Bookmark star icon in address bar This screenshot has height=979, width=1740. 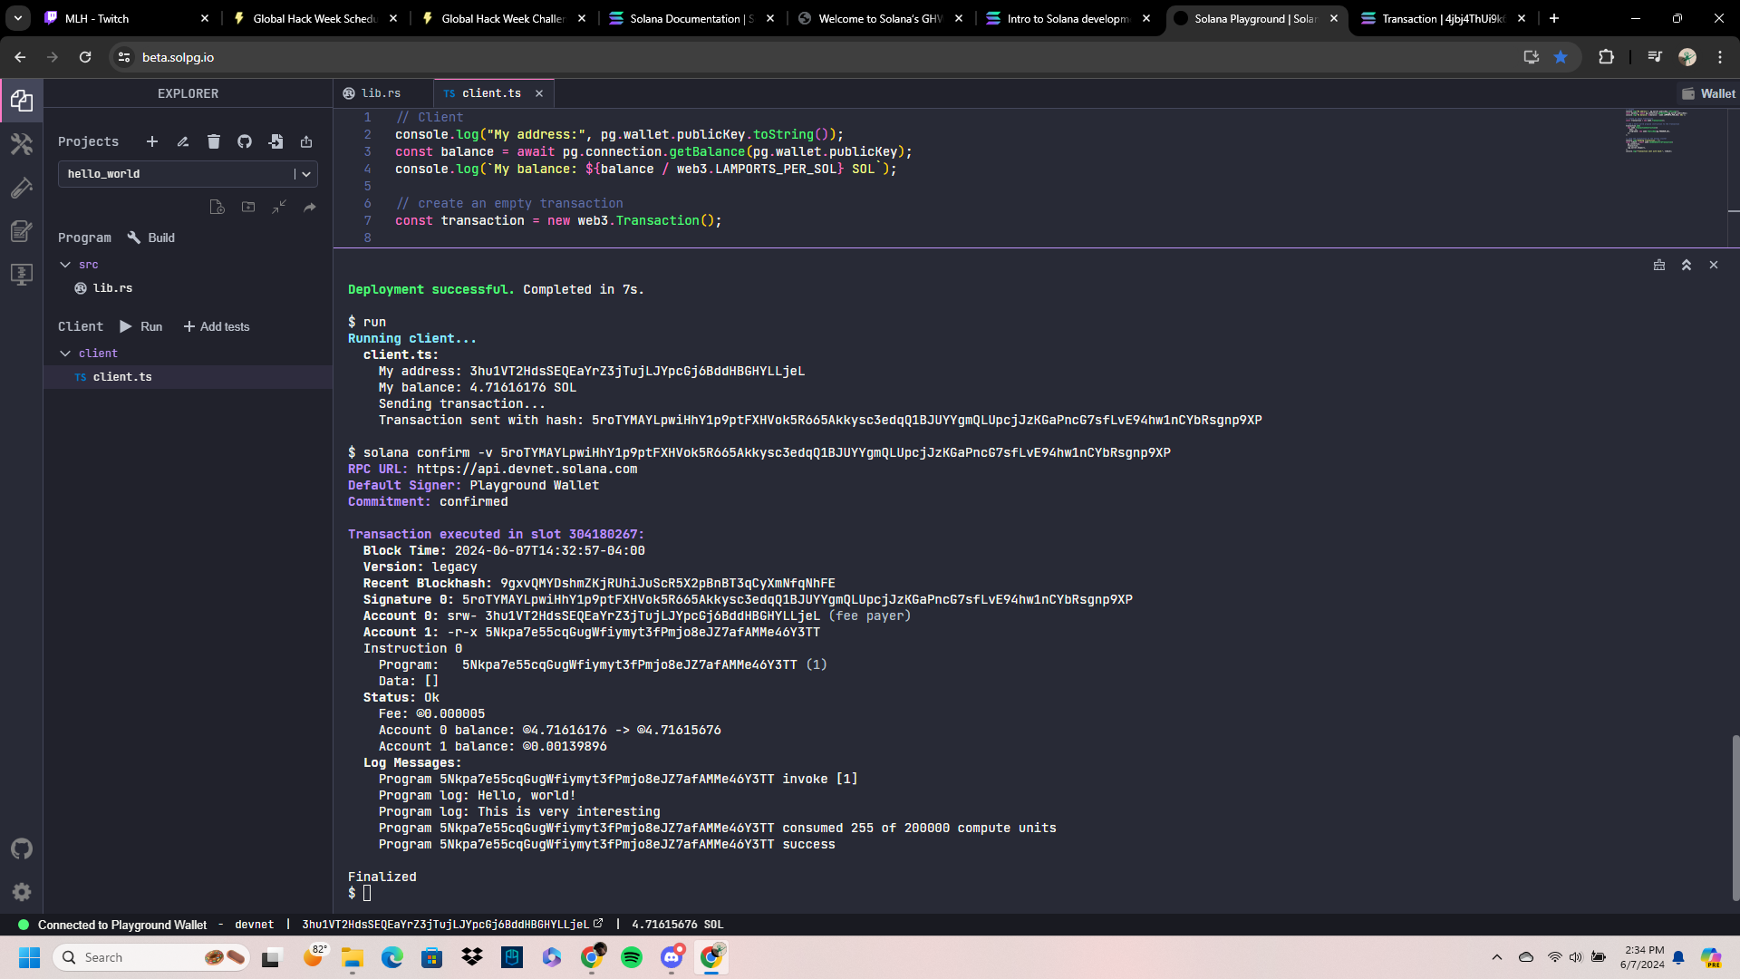pos(1561,57)
